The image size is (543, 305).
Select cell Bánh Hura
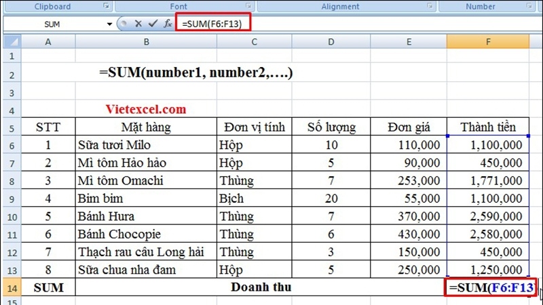click(x=146, y=216)
